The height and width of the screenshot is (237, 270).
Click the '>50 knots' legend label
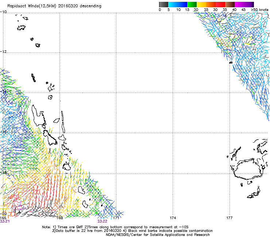coord(259,9)
